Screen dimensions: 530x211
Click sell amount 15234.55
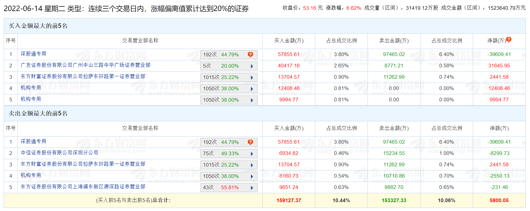point(394,153)
